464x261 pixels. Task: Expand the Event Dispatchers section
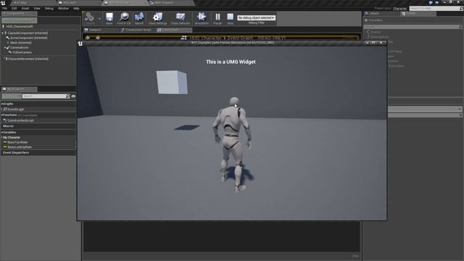16,153
